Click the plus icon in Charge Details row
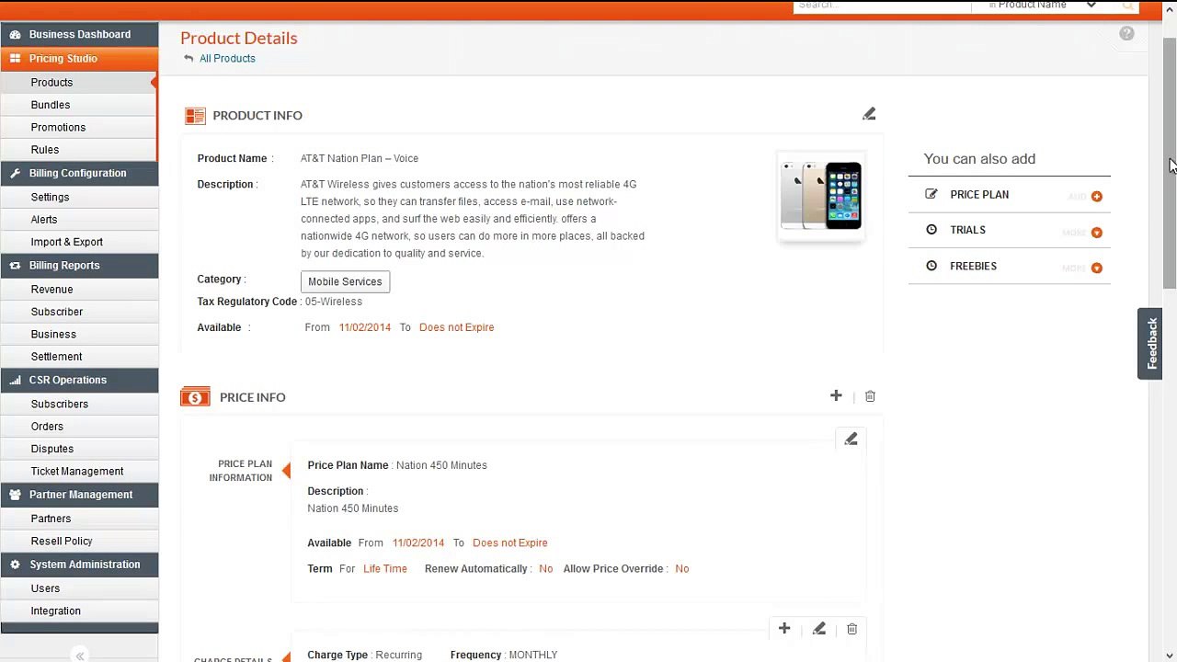 coord(784,629)
